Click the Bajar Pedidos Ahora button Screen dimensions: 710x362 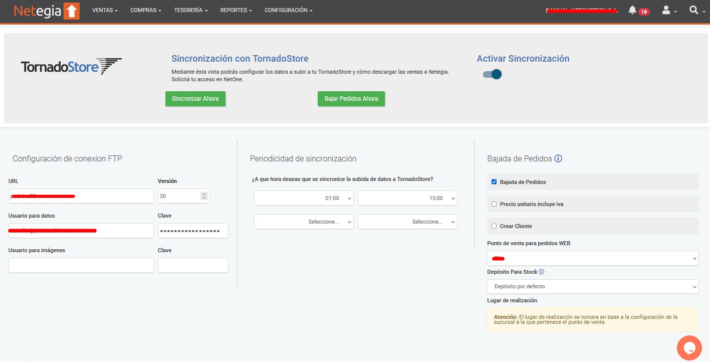[351, 99]
